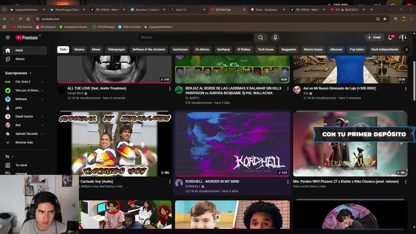Switch to Duels - GeoGuessr tab
416x234 pixels.
pyautogui.click(x=268, y=10)
